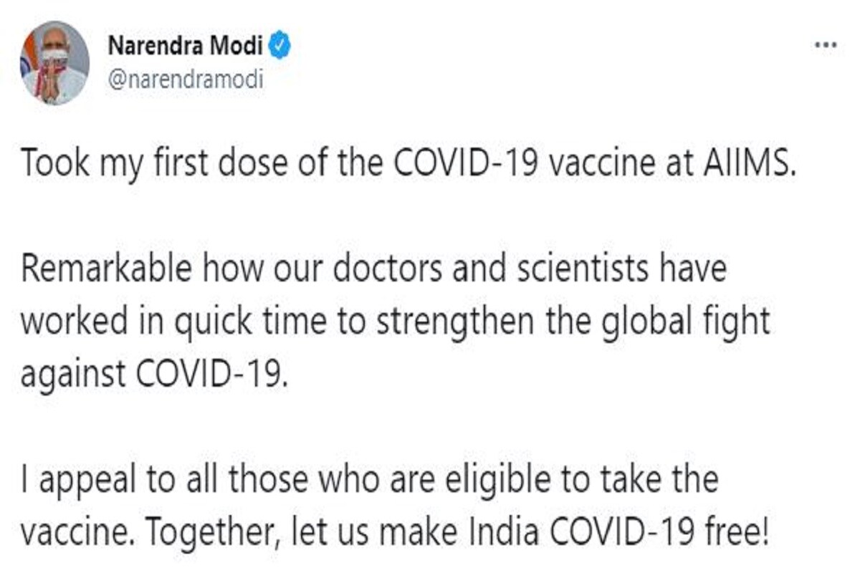Select the word 'Remarkable' in the tweet
This screenshot has width=860, height=573.
(x=107, y=269)
